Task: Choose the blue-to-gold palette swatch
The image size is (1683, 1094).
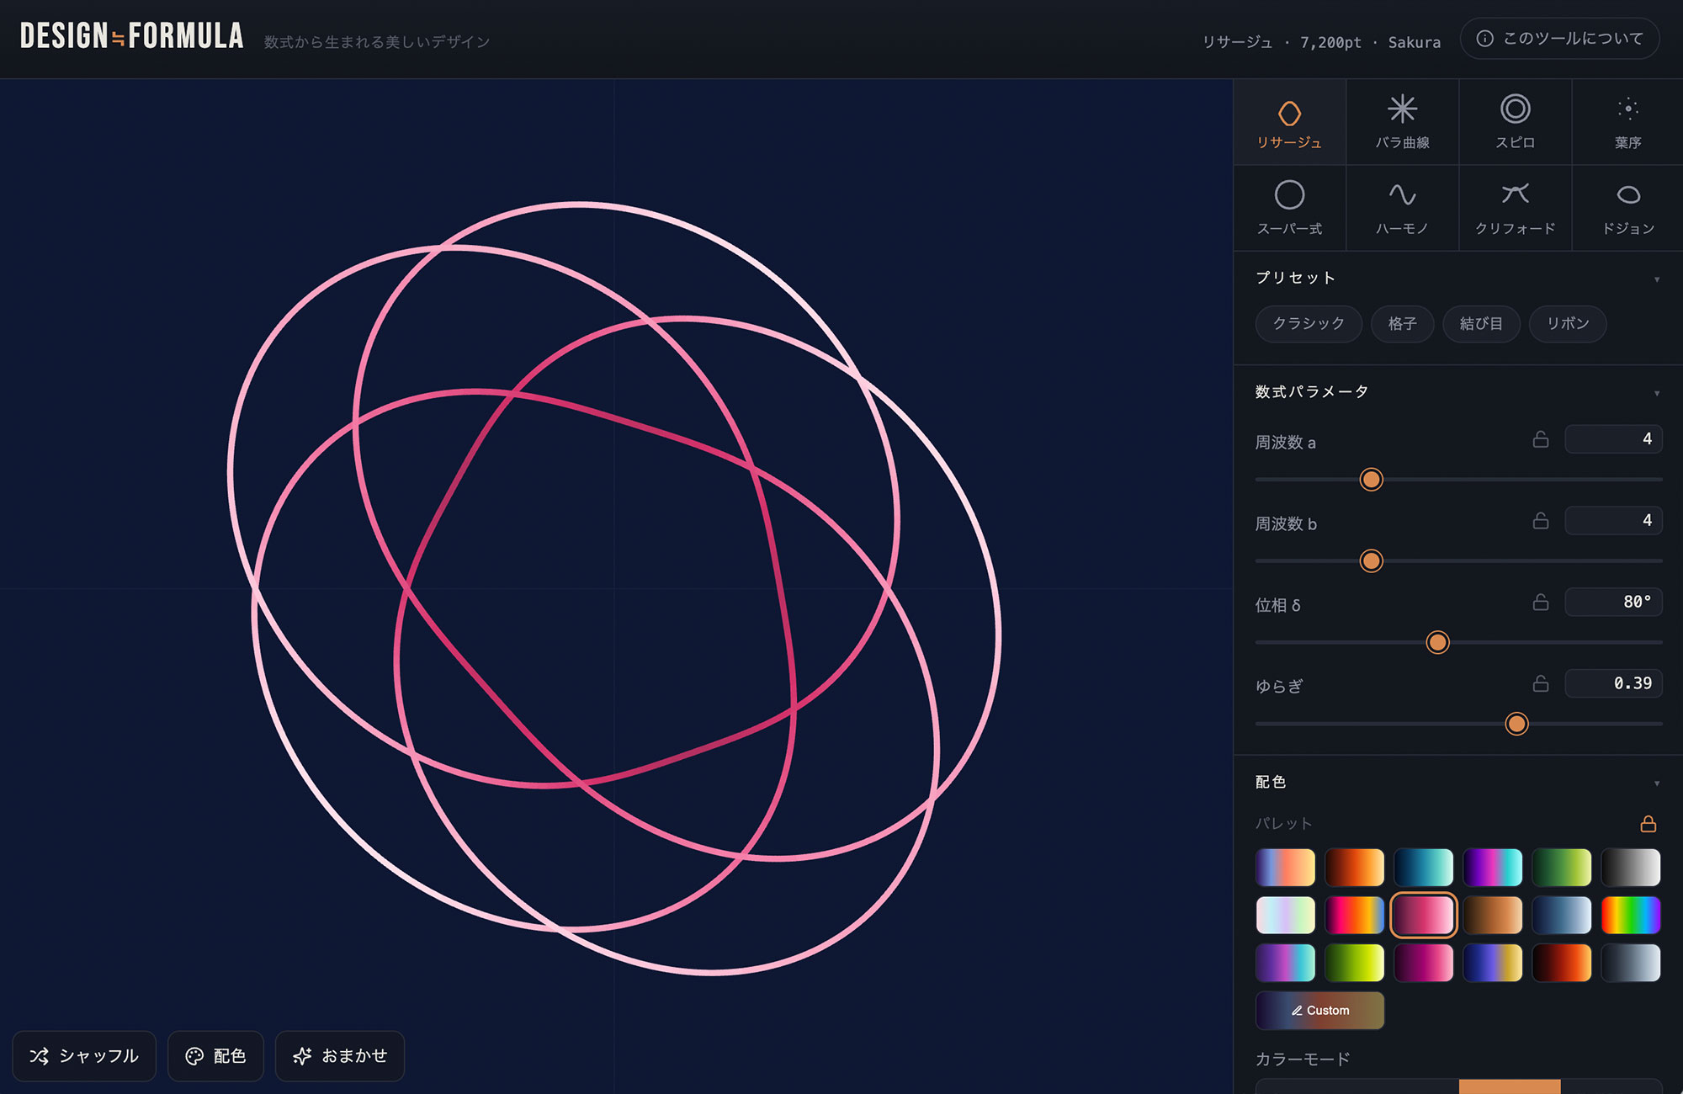Action: pos(1492,964)
